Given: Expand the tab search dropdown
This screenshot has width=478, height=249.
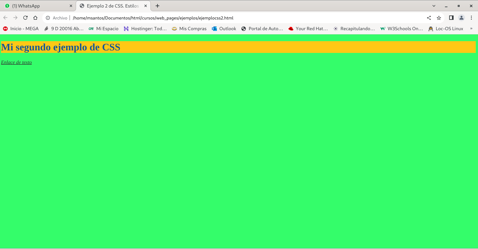Looking at the screenshot, I should click(x=434, y=6).
